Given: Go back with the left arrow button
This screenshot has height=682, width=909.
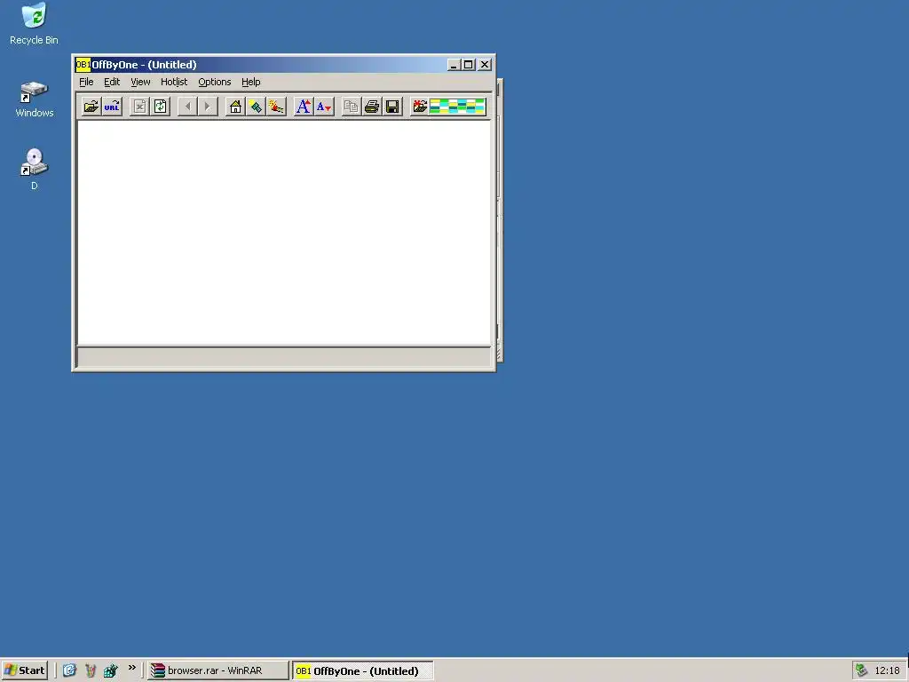Looking at the screenshot, I should [188, 107].
